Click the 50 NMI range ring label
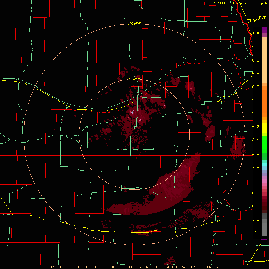Image resolution: width=269 pixels, height=269 pixels. (134, 79)
